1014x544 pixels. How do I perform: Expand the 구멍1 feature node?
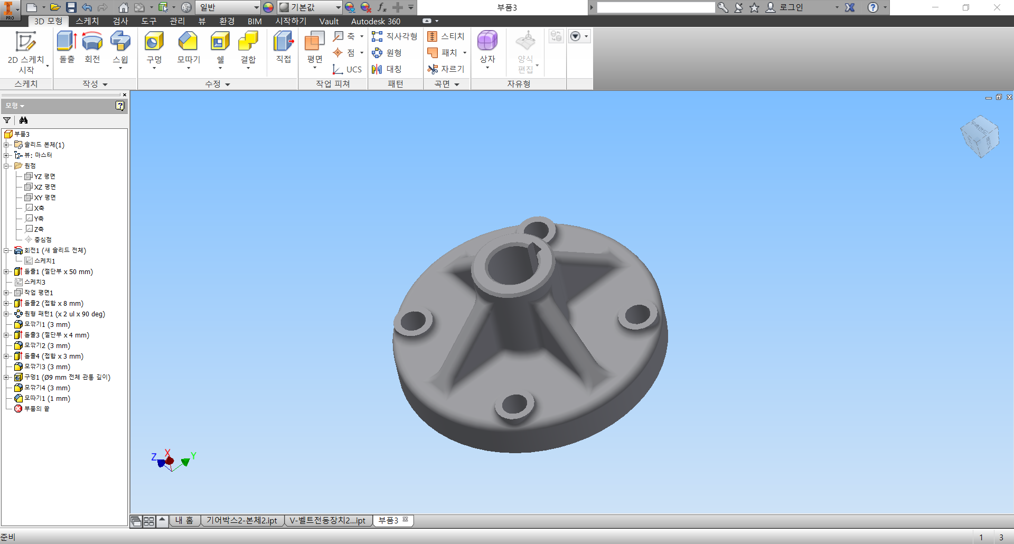click(x=6, y=377)
